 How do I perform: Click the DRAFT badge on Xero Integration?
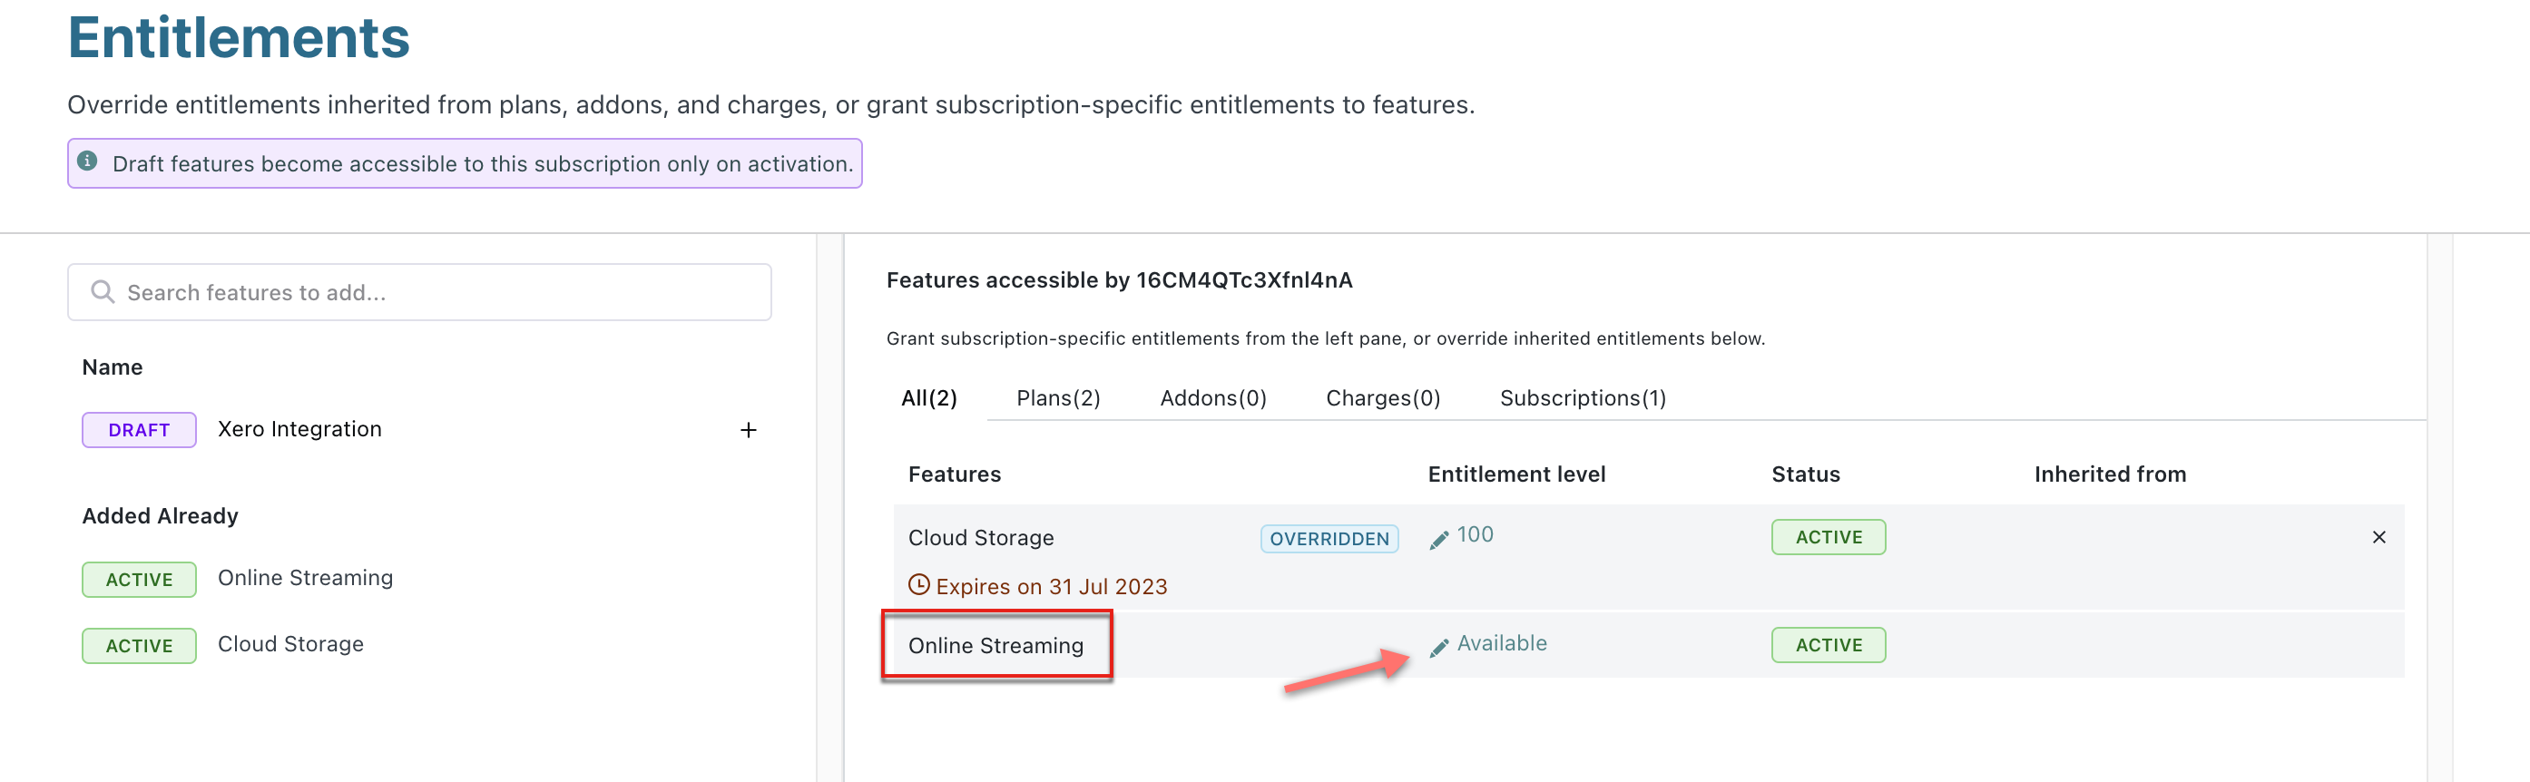(x=139, y=430)
